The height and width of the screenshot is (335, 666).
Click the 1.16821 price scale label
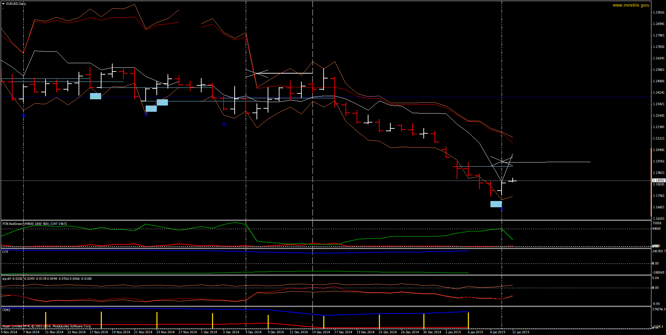(659, 207)
